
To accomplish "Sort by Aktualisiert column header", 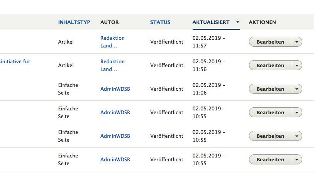I will pyautogui.click(x=211, y=22).
